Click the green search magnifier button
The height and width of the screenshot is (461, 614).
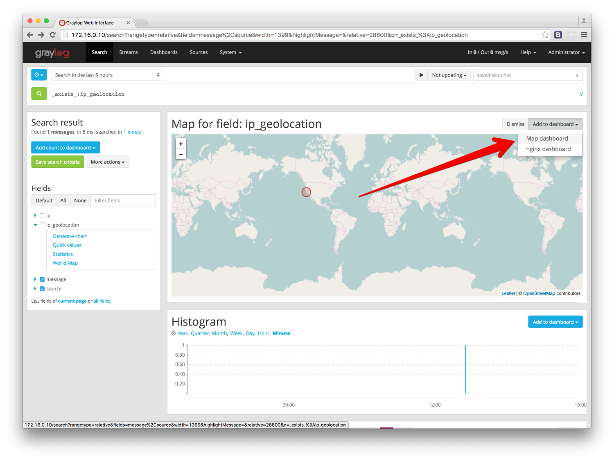[x=39, y=94]
